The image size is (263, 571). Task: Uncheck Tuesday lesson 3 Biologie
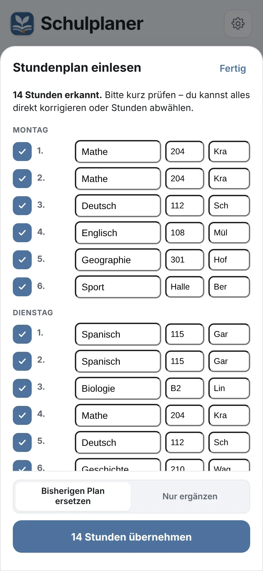22,388
